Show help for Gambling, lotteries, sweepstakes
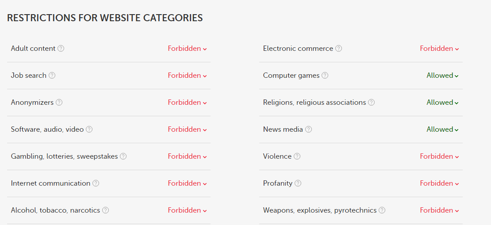 123,156
